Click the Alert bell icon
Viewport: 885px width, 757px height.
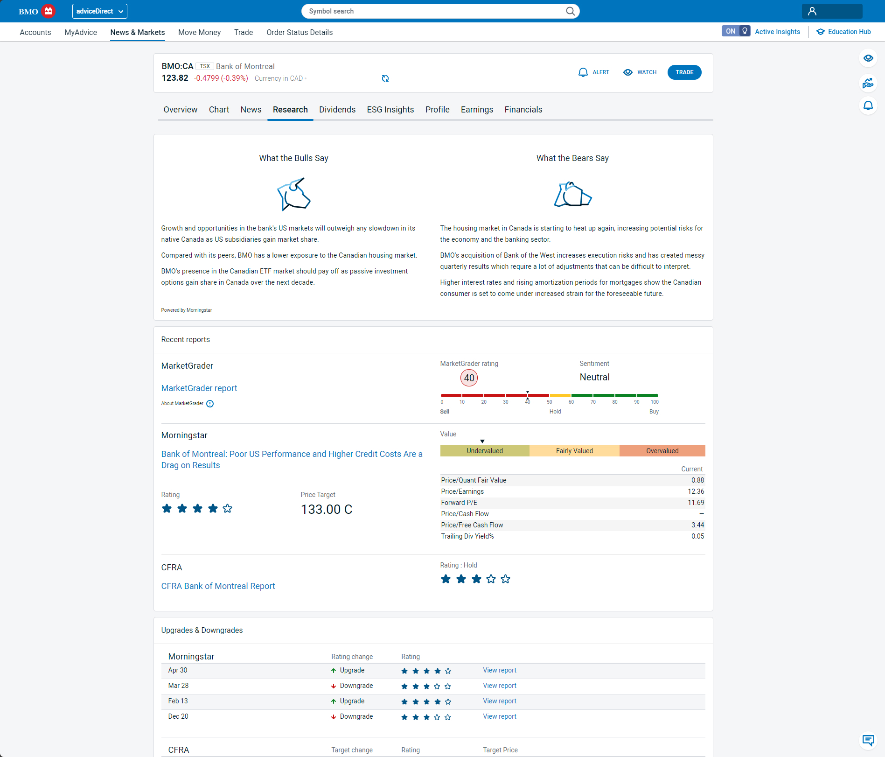tap(583, 72)
